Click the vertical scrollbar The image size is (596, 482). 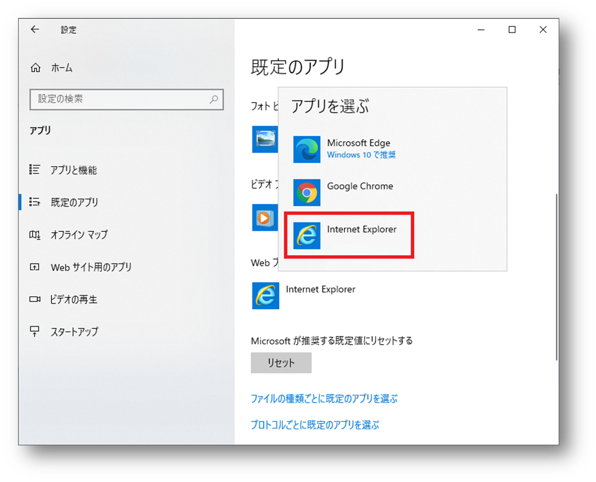tap(556, 277)
